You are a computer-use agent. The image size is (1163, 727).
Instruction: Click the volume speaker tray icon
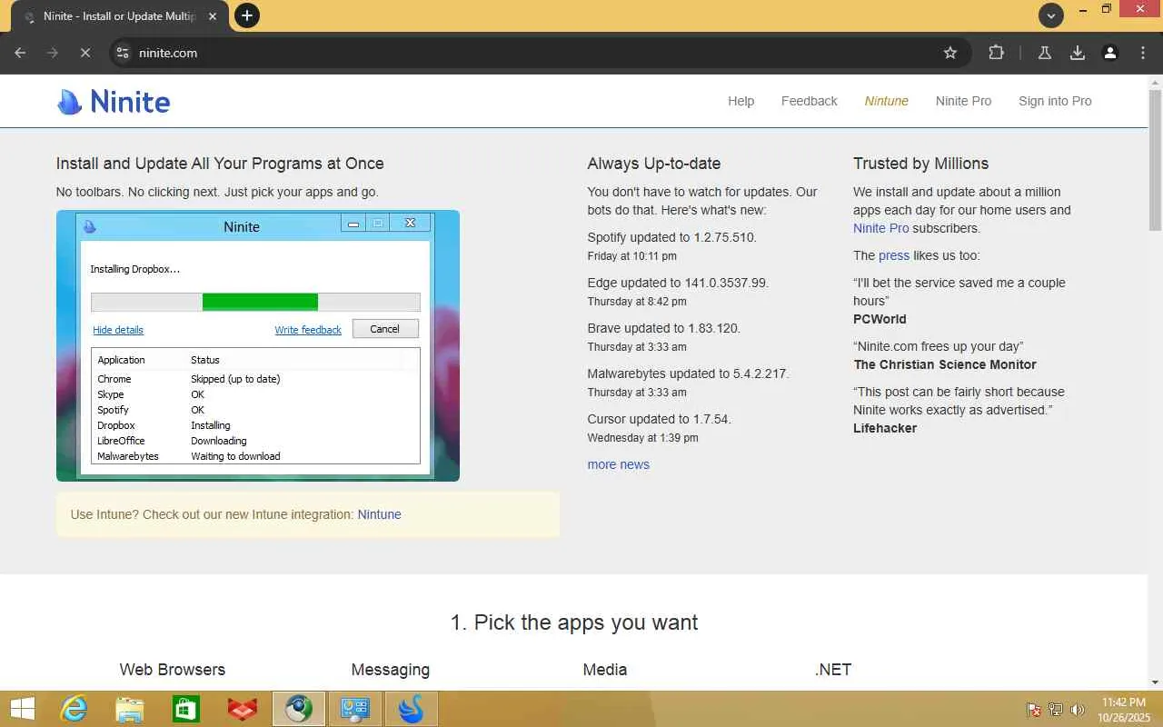coord(1078,710)
